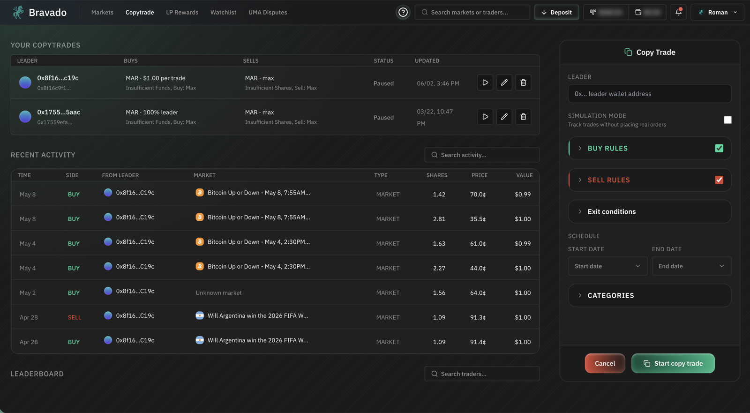Open the notifications bell

678,12
